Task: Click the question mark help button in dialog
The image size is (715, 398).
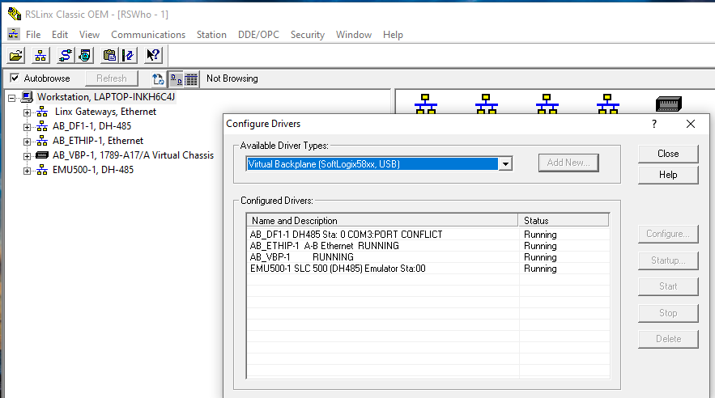Action: pos(654,124)
